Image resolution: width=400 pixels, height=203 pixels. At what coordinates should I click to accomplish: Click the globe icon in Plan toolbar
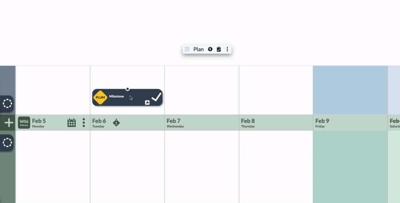pyautogui.click(x=210, y=49)
